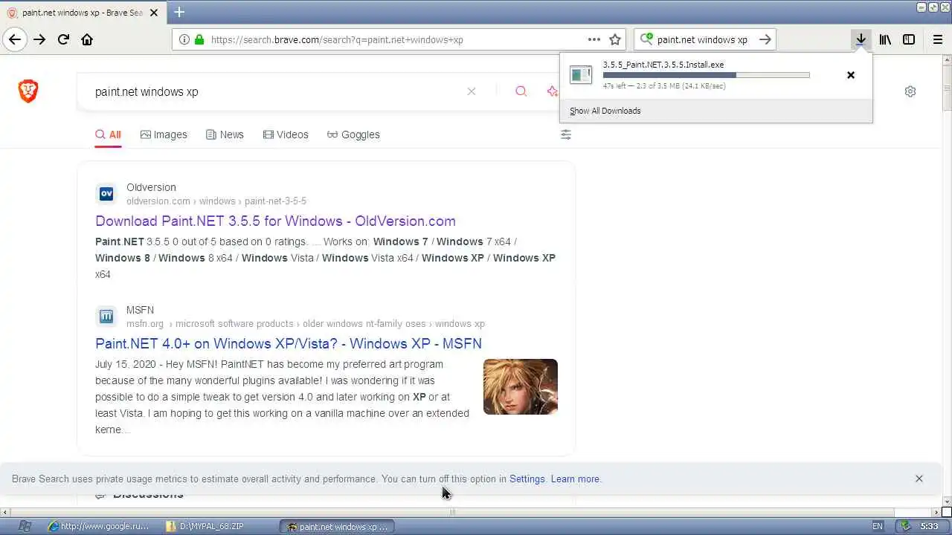Click the MSFN site favicon
Screen dimensions: 952x535
pos(106,317)
